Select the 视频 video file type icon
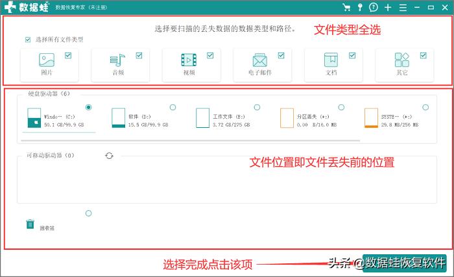454x277 pixels. pyautogui.click(x=189, y=60)
